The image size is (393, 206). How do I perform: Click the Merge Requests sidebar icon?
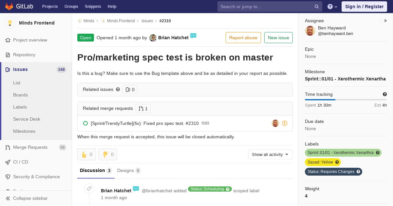[x=8, y=147]
